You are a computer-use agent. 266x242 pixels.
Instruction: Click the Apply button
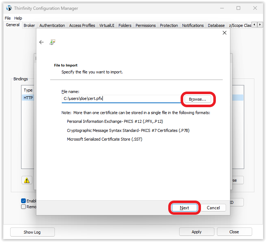point(197,232)
